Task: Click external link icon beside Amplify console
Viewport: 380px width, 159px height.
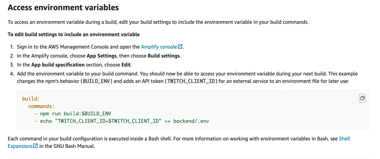Action: pos(180,47)
